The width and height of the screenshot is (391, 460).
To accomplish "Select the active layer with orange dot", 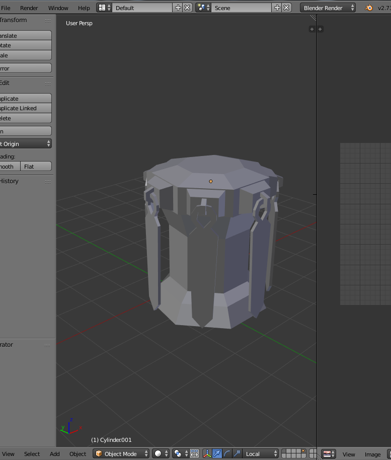I will tap(303, 451).
